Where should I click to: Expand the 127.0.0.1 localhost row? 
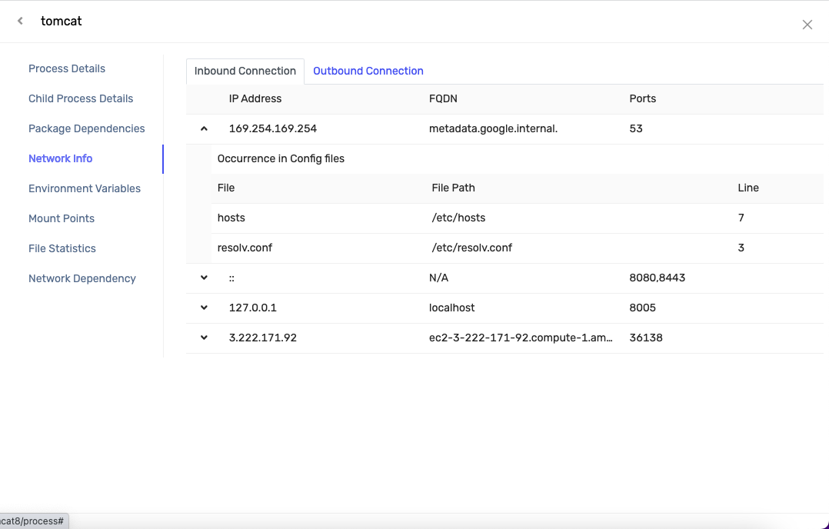[x=204, y=308]
